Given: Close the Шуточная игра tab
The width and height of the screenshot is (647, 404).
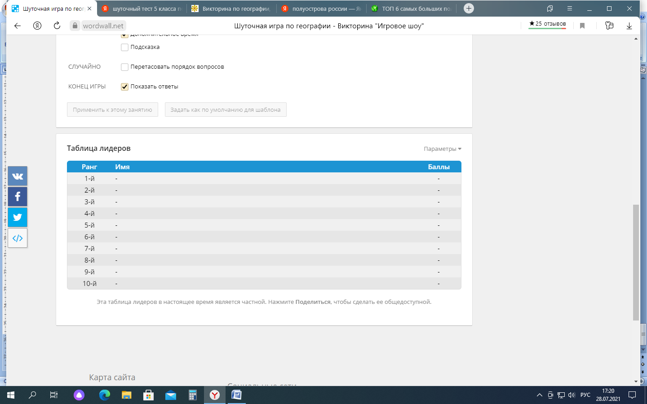Looking at the screenshot, I should click(89, 9).
